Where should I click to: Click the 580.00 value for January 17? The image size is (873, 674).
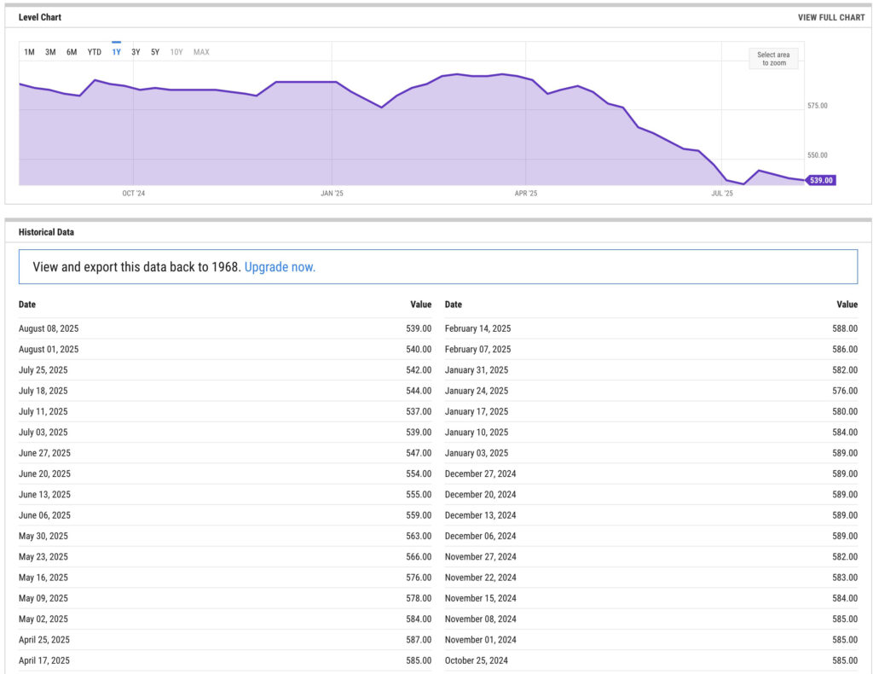click(x=845, y=411)
